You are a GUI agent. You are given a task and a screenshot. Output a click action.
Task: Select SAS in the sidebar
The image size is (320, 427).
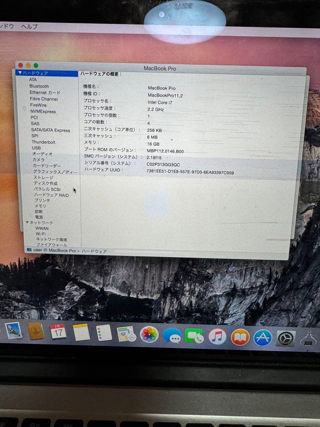(x=35, y=123)
